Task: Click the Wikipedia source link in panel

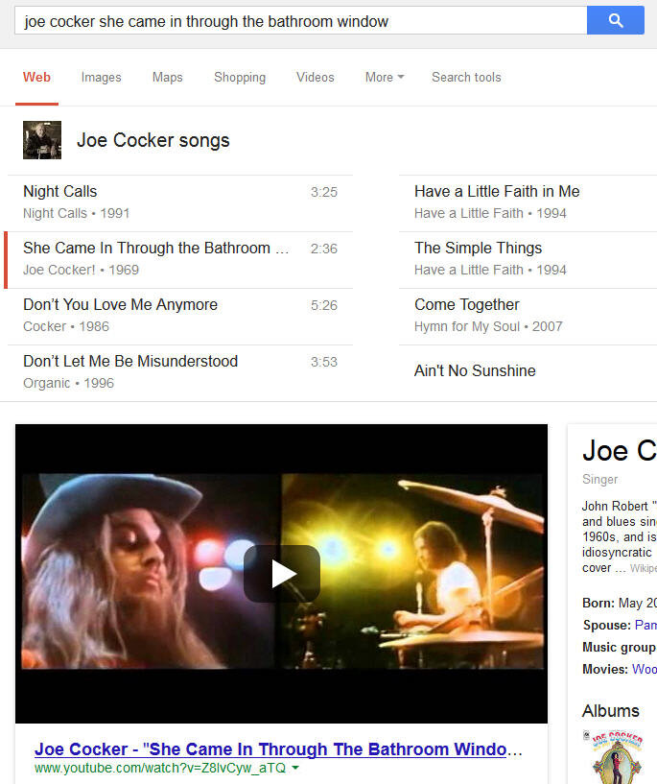Action: [x=643, y=568]
